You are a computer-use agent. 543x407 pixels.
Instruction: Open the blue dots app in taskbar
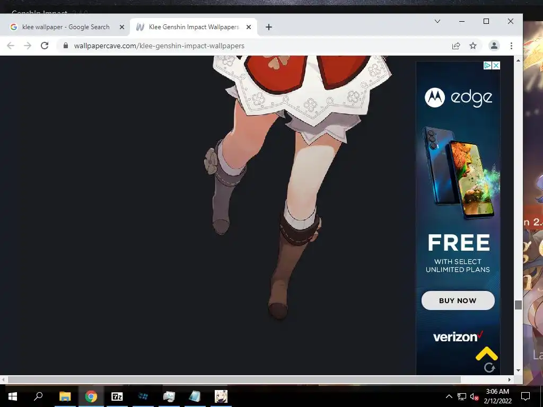pos(143,396)
